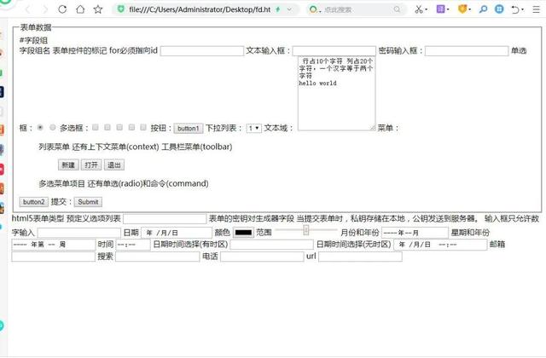Reload the page with the refresh icon
Image resolution: width=546 pixels, height=358 pixels.
click(x=62, y=9)
